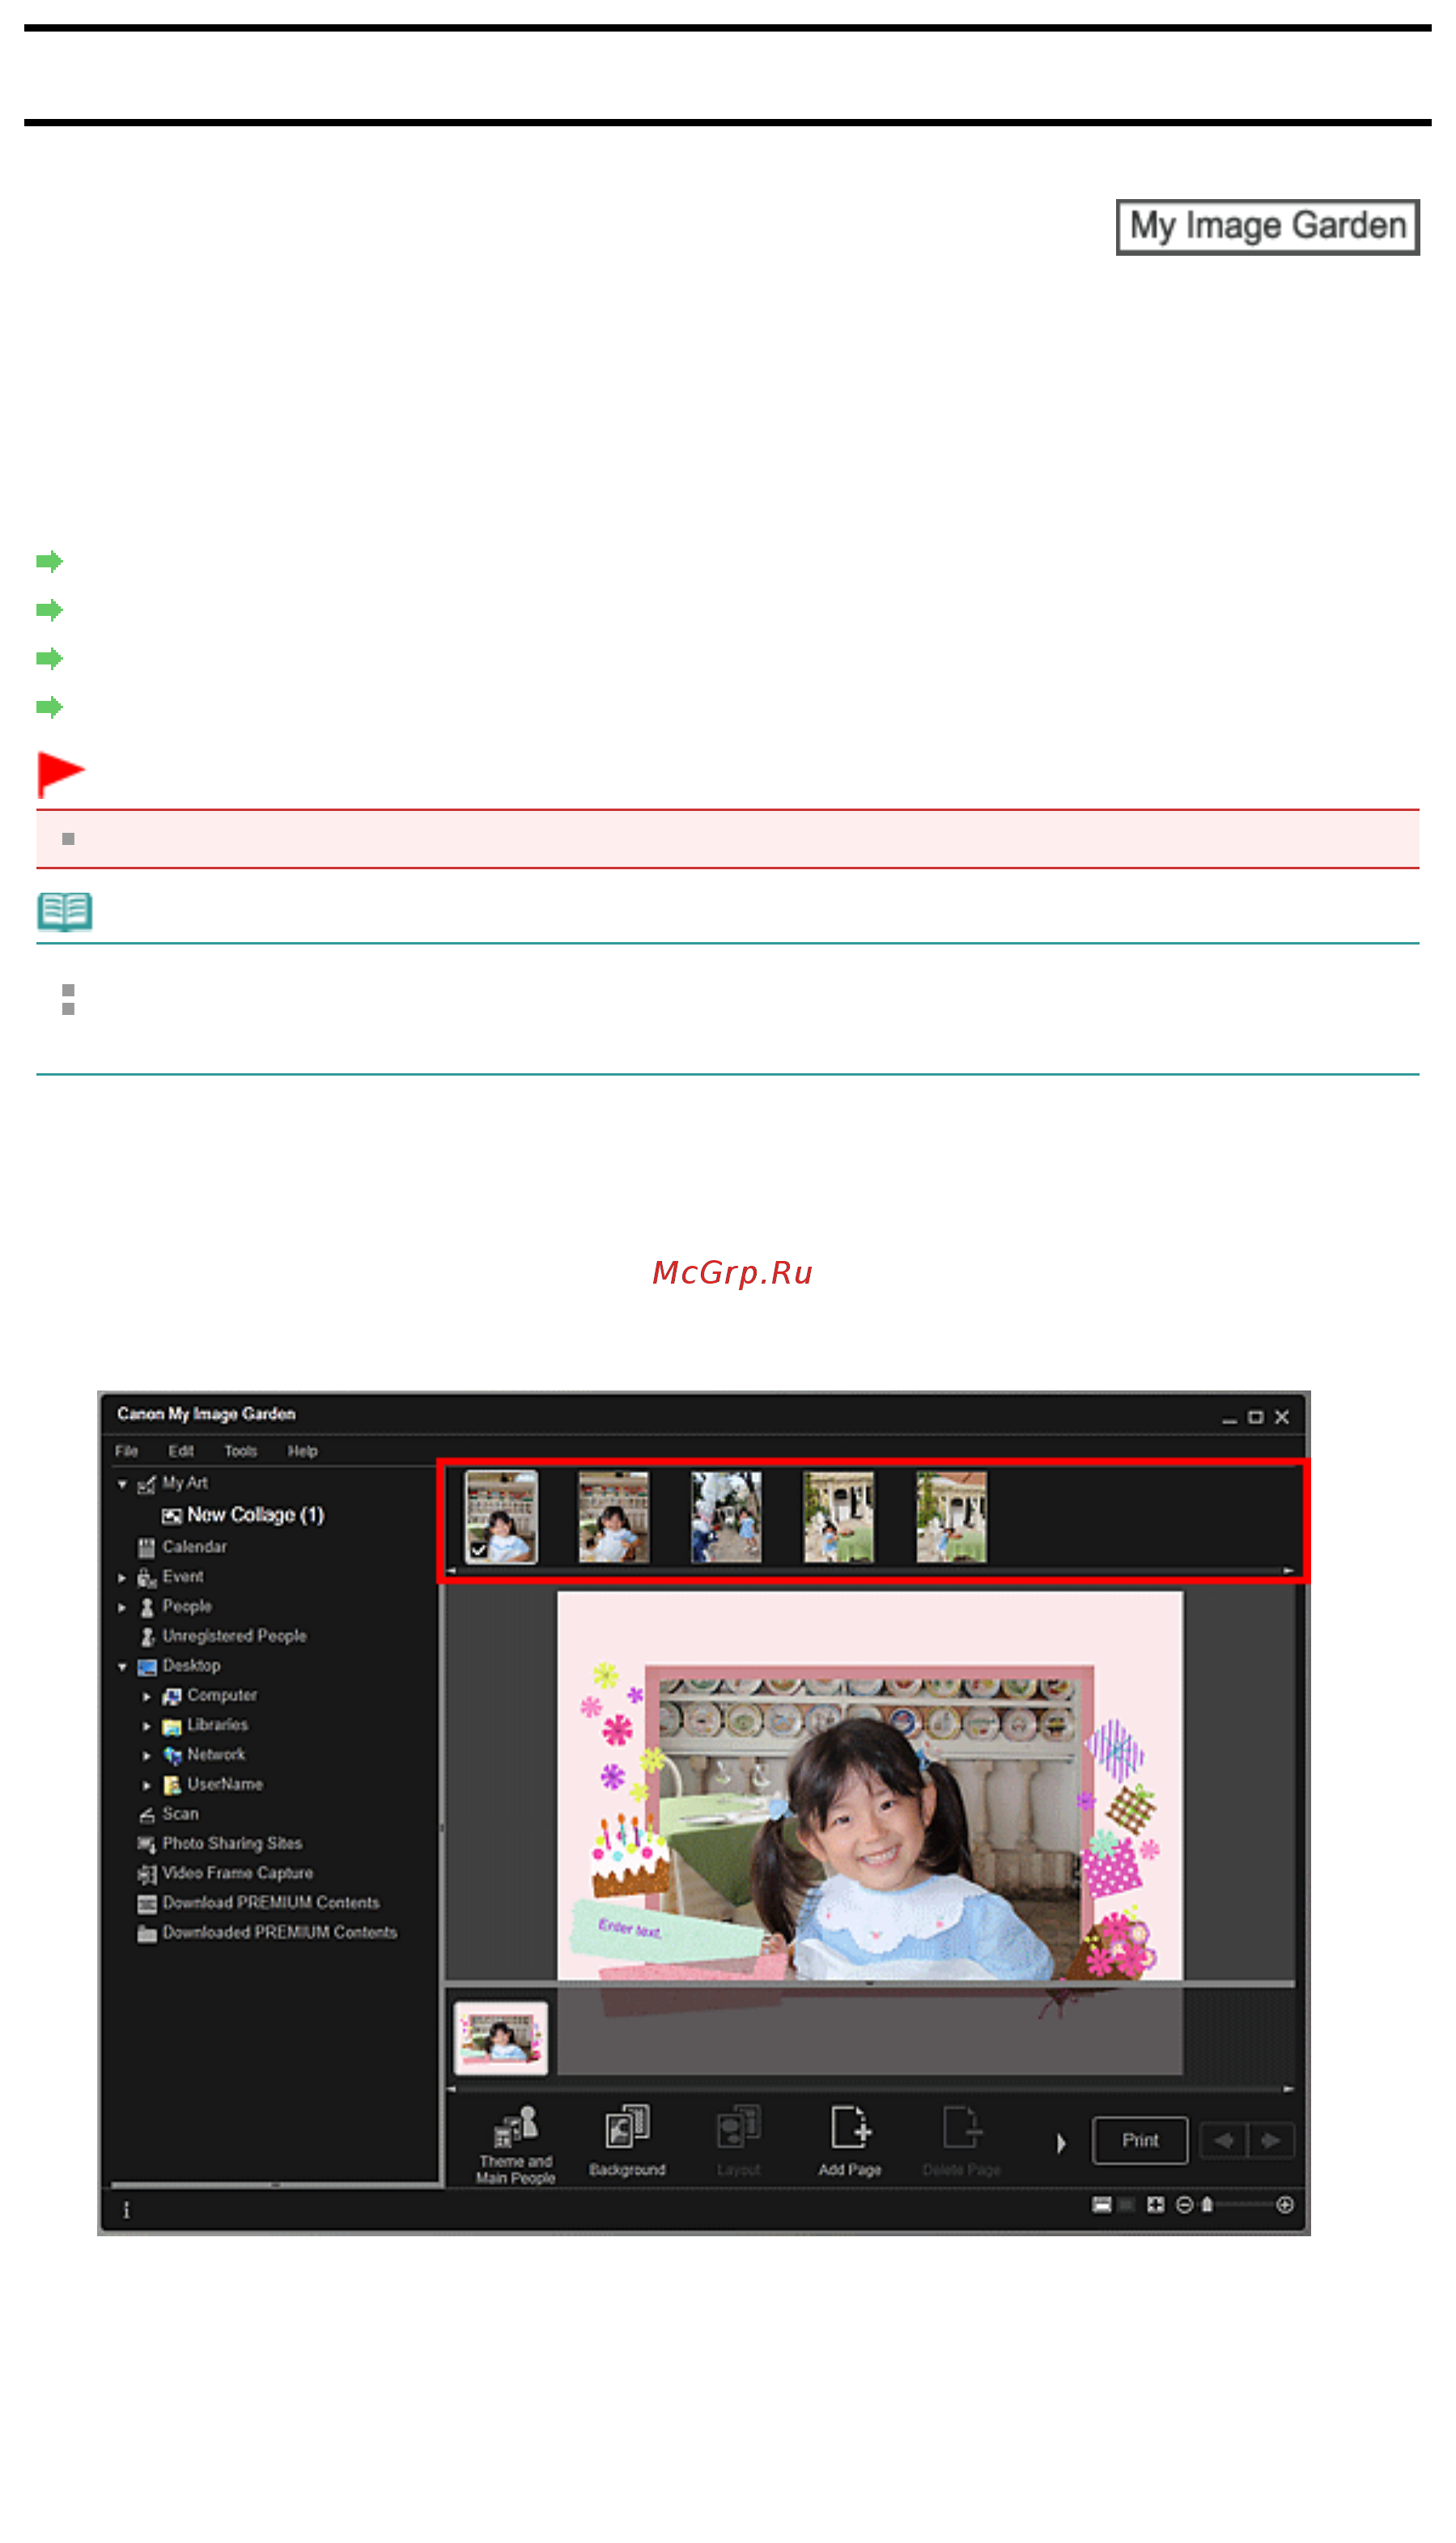The width and height of the screenshot is (1456, 2543).
Task: Switch to thumbnail view in status bar
Action: [x=1102, y=2205]
